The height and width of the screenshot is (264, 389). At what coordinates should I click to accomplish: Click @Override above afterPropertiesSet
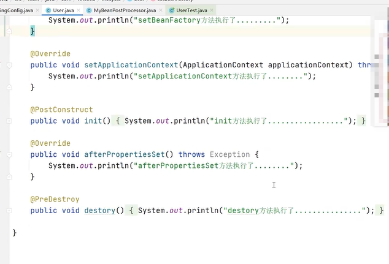click(x=50, y=143)
